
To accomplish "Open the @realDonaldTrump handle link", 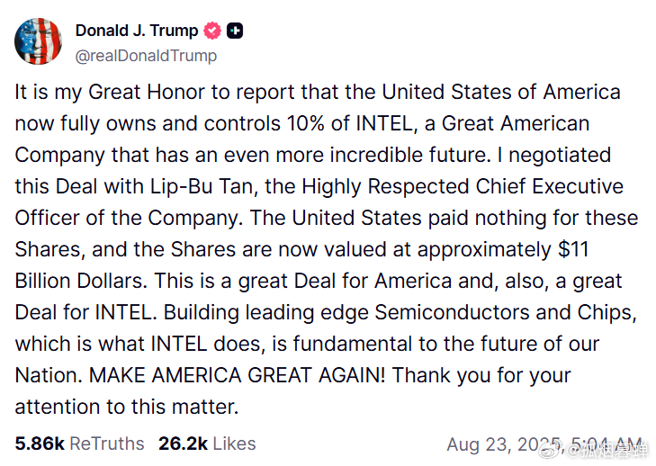I will point(146,56).
